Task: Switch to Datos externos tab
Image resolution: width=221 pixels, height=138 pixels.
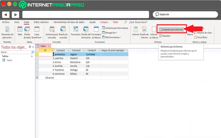Action: [x=41, y=22]
